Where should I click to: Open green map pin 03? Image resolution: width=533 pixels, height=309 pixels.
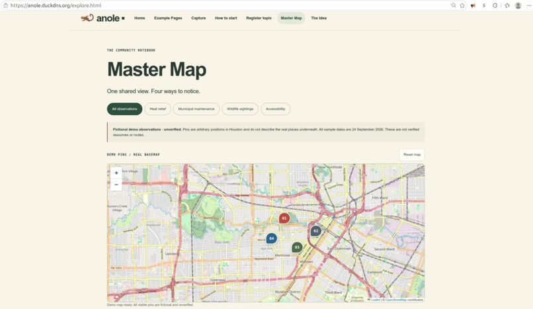point(297,247)
